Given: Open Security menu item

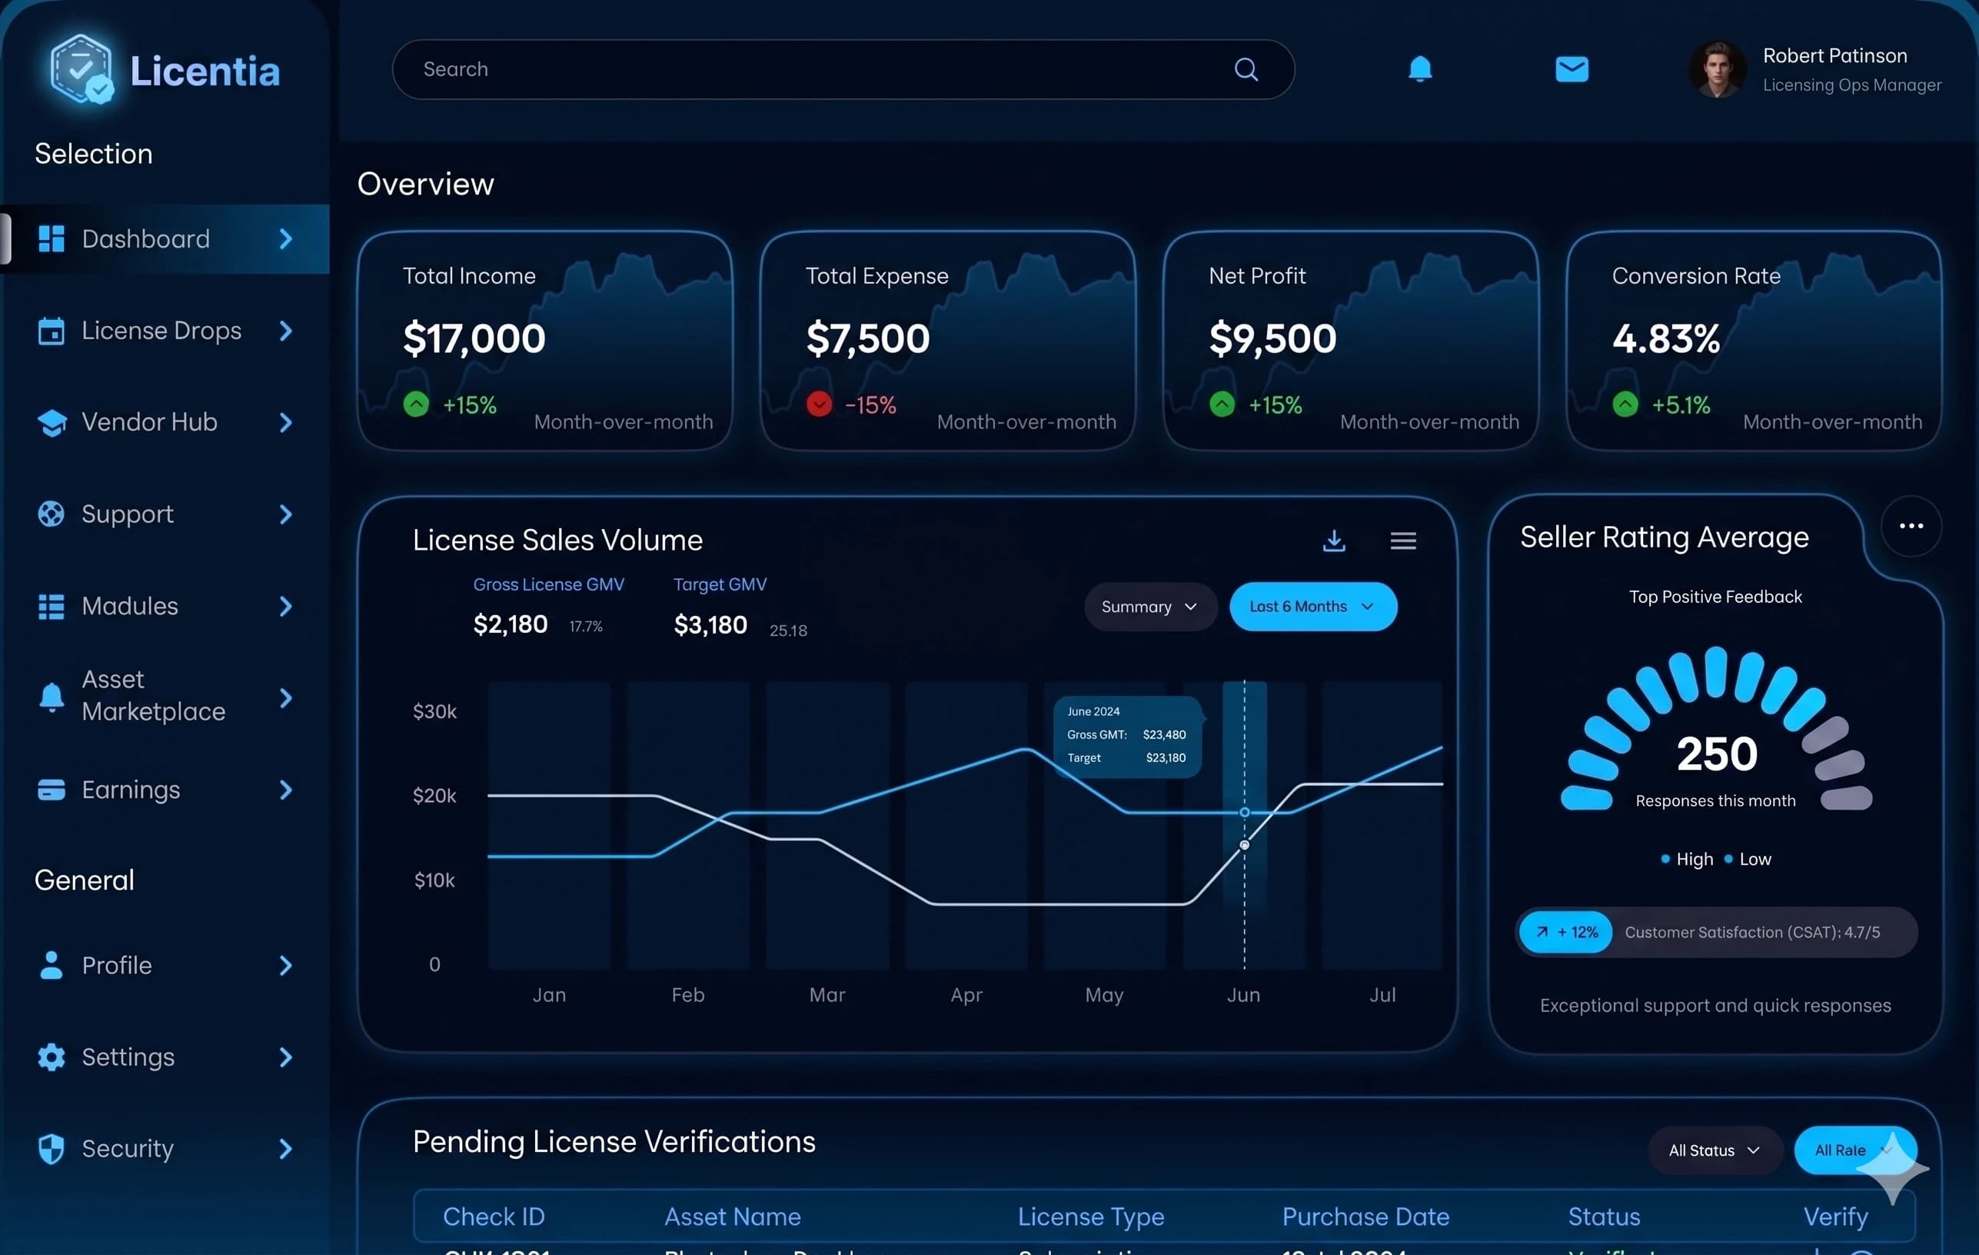Looking at the screenshot, I should [165, 1149].
